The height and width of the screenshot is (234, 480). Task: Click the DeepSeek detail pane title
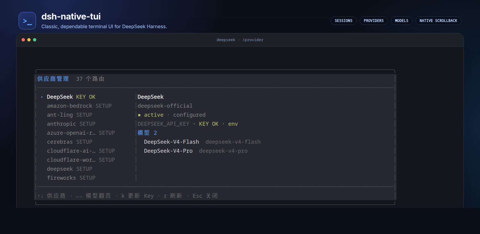(151, 97)
